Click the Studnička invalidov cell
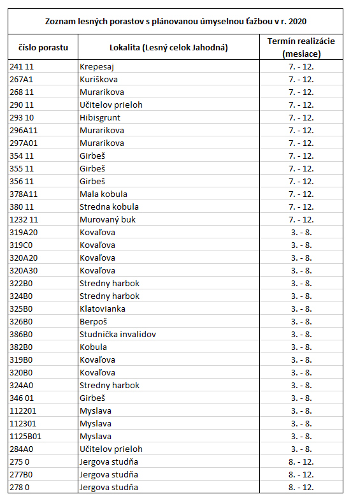This screenshot has height=501, width=351. [169, 334]
